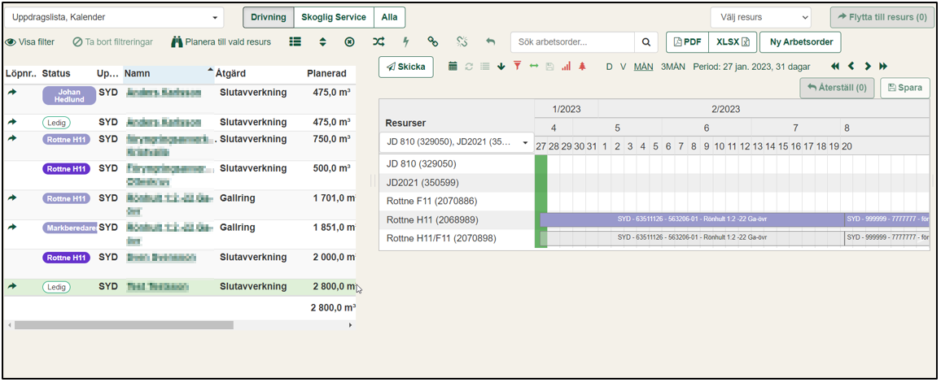
Task: Click the chain link icon
Action: pos(433,41)
